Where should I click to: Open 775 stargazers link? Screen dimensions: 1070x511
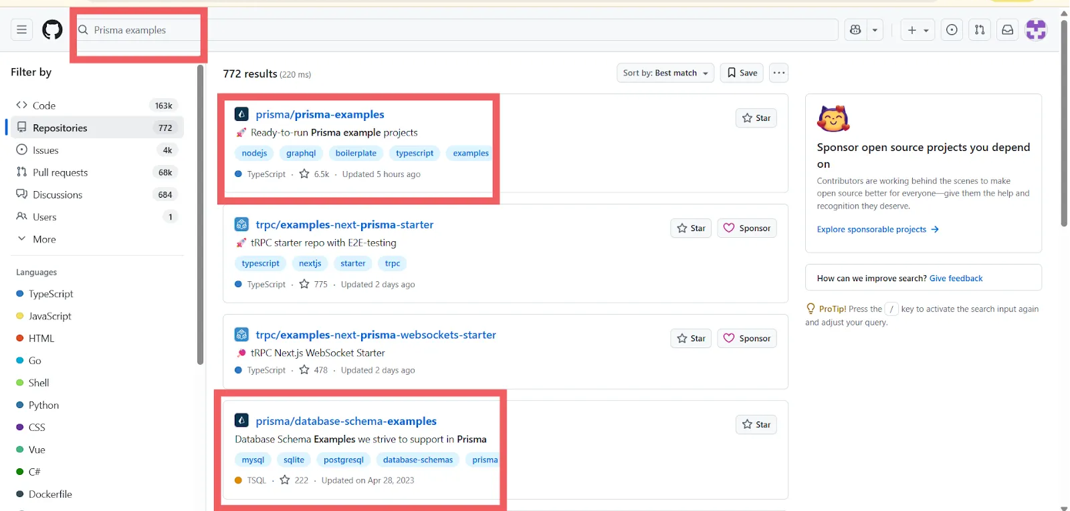[314, 285]
